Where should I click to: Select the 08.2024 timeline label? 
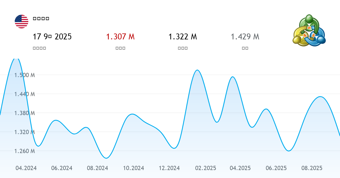coord(97,168)
